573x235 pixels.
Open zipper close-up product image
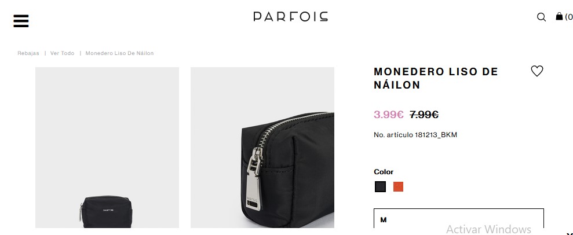point(262,148)
